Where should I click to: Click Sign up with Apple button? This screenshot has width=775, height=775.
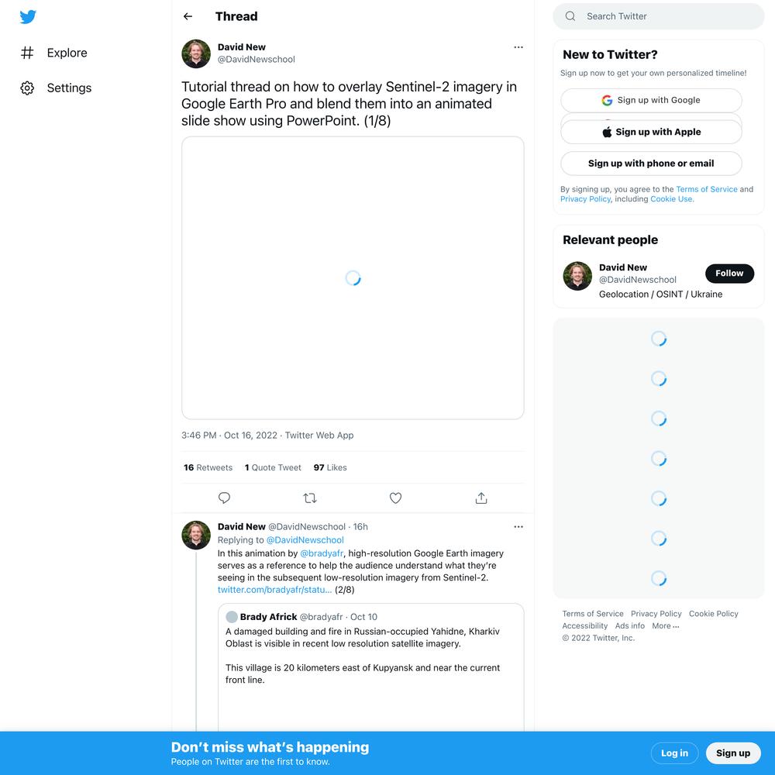tap(651, 132)
